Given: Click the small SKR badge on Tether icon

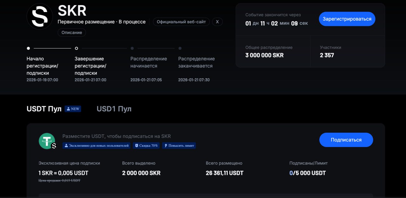Looking at the screenshot, I should [54, 146].
